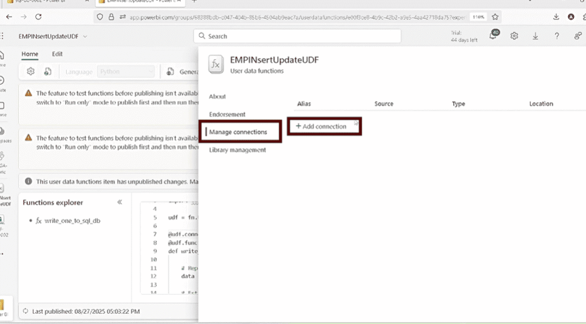Viewport: 586px width, 324px height.
Task: Click the Trial 44 days left text
Action: [464, 36]
